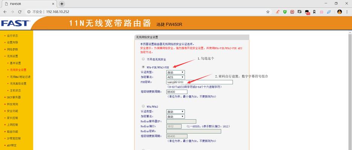
Task: Click the 无线网络安全设置 panel title
Action: click(x=147, y=37)
